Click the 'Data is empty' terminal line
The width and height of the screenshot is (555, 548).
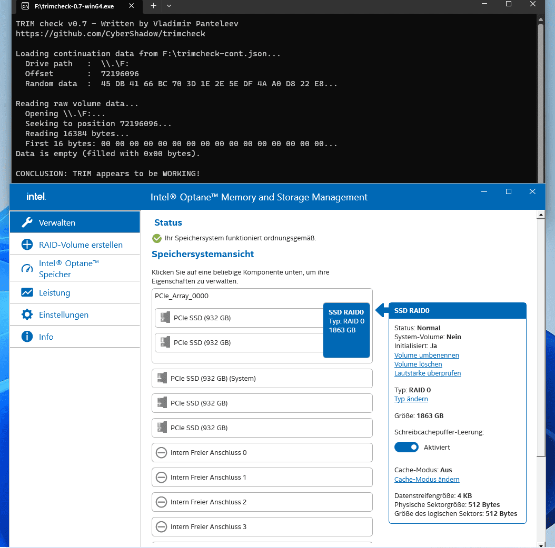click(x=108, y=154)
